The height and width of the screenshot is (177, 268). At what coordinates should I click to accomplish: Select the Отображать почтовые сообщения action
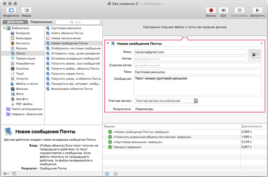pyautogui.click(x=76, y=48)
